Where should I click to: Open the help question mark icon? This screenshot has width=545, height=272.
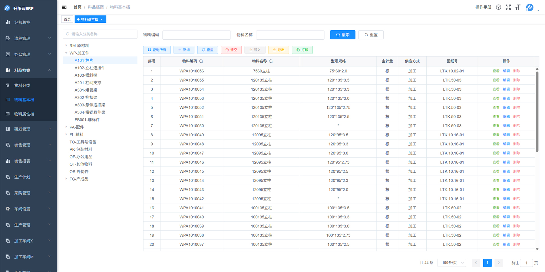click(x=498, y=7)
